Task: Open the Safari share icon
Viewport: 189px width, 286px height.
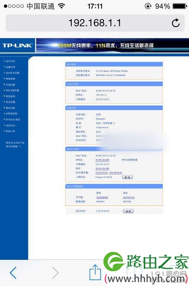Action: click(x=95, y=272)
